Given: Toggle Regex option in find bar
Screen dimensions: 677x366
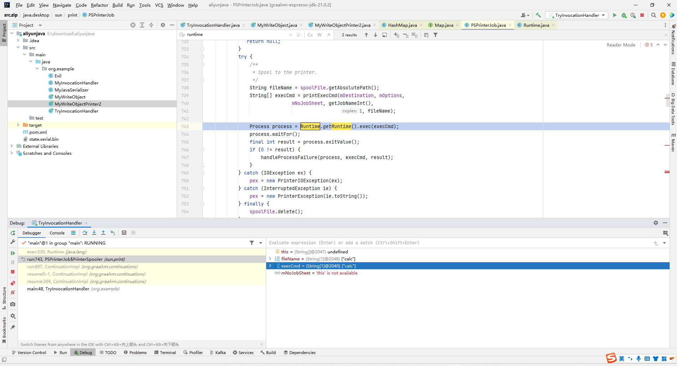Looking at the screenshot, I should (x=329, y=35).
